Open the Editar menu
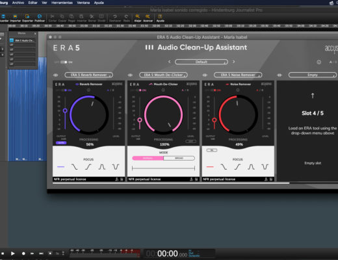Viewport: 338px width, 260px height. [x=32, y=3]
